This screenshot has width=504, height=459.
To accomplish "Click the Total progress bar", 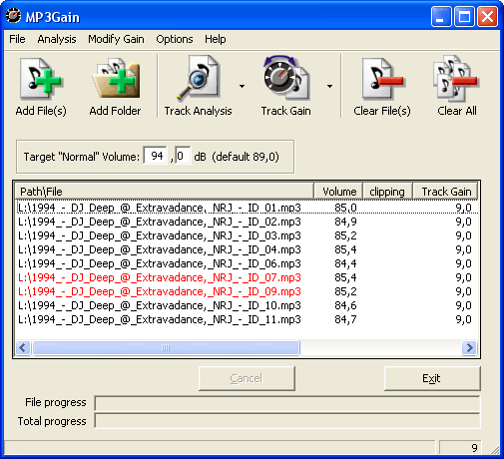I will coord(287,421).
